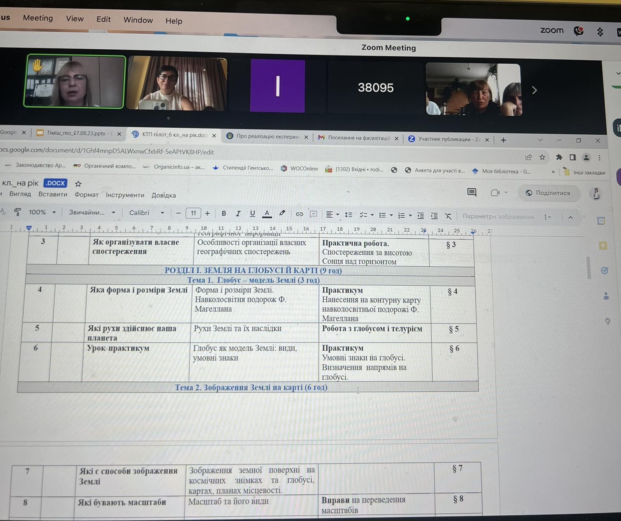Toggle bold formatting in Docs toolbar
The image size is (621, 521).
[x=224, y=213]
